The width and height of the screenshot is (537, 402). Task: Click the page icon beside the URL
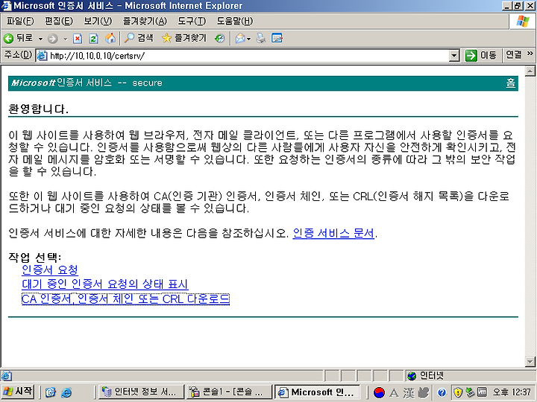point(42,56)
